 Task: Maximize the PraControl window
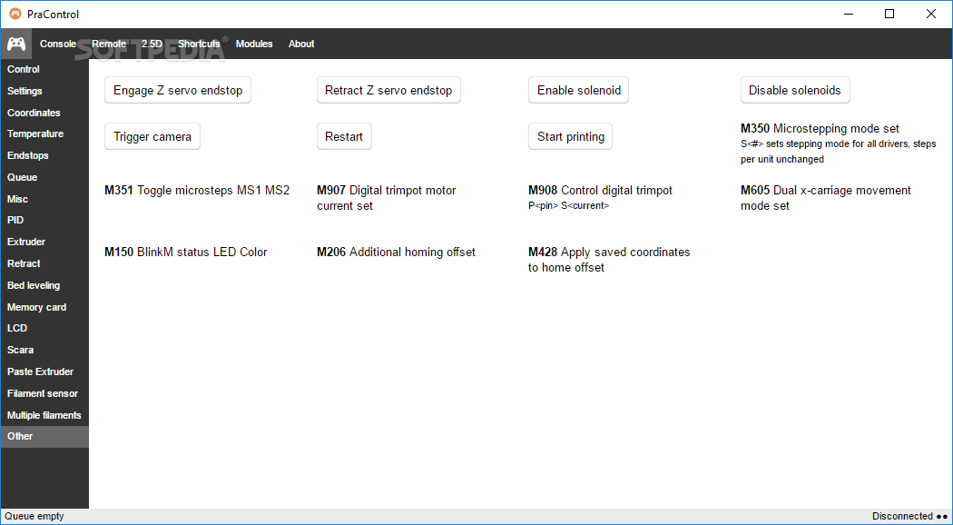pyautogui.click(x=889, y=14)
